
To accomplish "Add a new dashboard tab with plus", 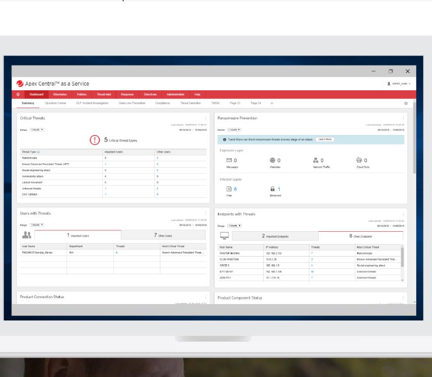I will pyautogui.click(x=272, y=103).
